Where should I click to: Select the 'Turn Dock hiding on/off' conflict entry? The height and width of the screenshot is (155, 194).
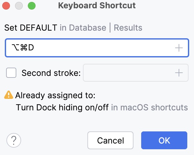coord(62,107)
